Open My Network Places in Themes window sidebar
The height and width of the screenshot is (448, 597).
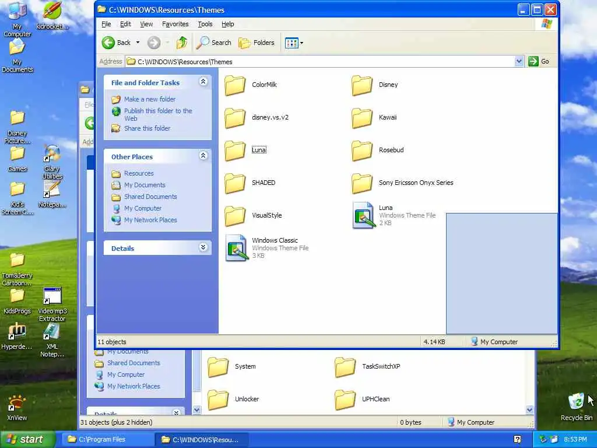click(150, 220)
